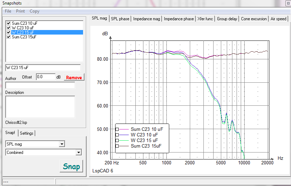Click the Author text field

[40, 85]
